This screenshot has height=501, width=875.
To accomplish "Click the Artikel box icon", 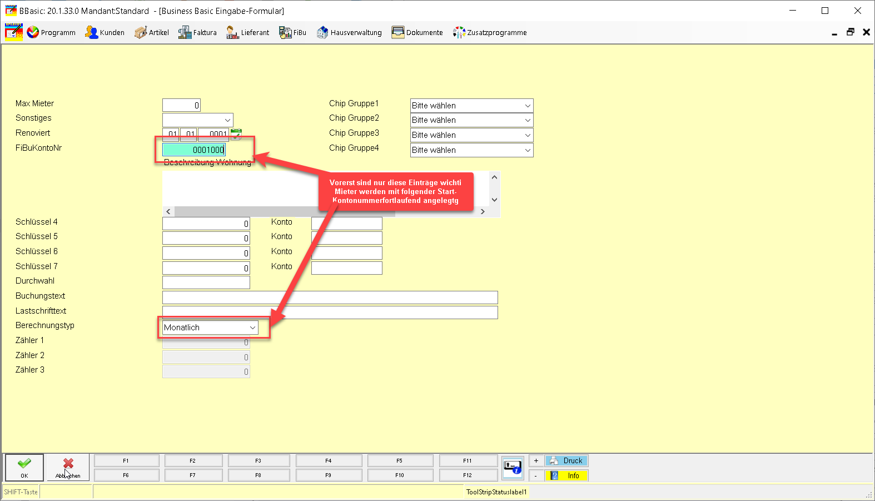I will pos(141,32).
